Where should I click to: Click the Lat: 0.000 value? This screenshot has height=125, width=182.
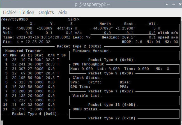click(109, 69)
